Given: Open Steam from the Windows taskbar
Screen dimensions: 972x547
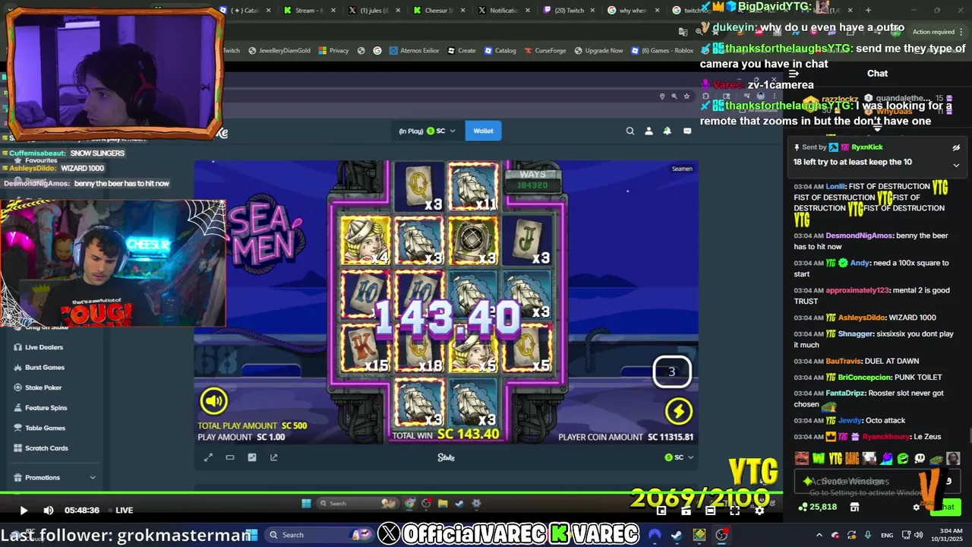Looking at the screenshot, I should point(676,535).
